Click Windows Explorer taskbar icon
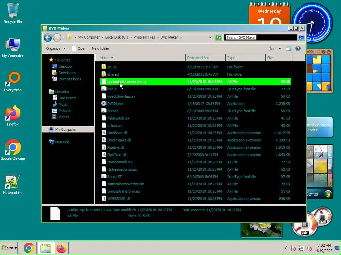Image resolution: width=341 pixels, height=255 pixels. click(x=45, y=248)
